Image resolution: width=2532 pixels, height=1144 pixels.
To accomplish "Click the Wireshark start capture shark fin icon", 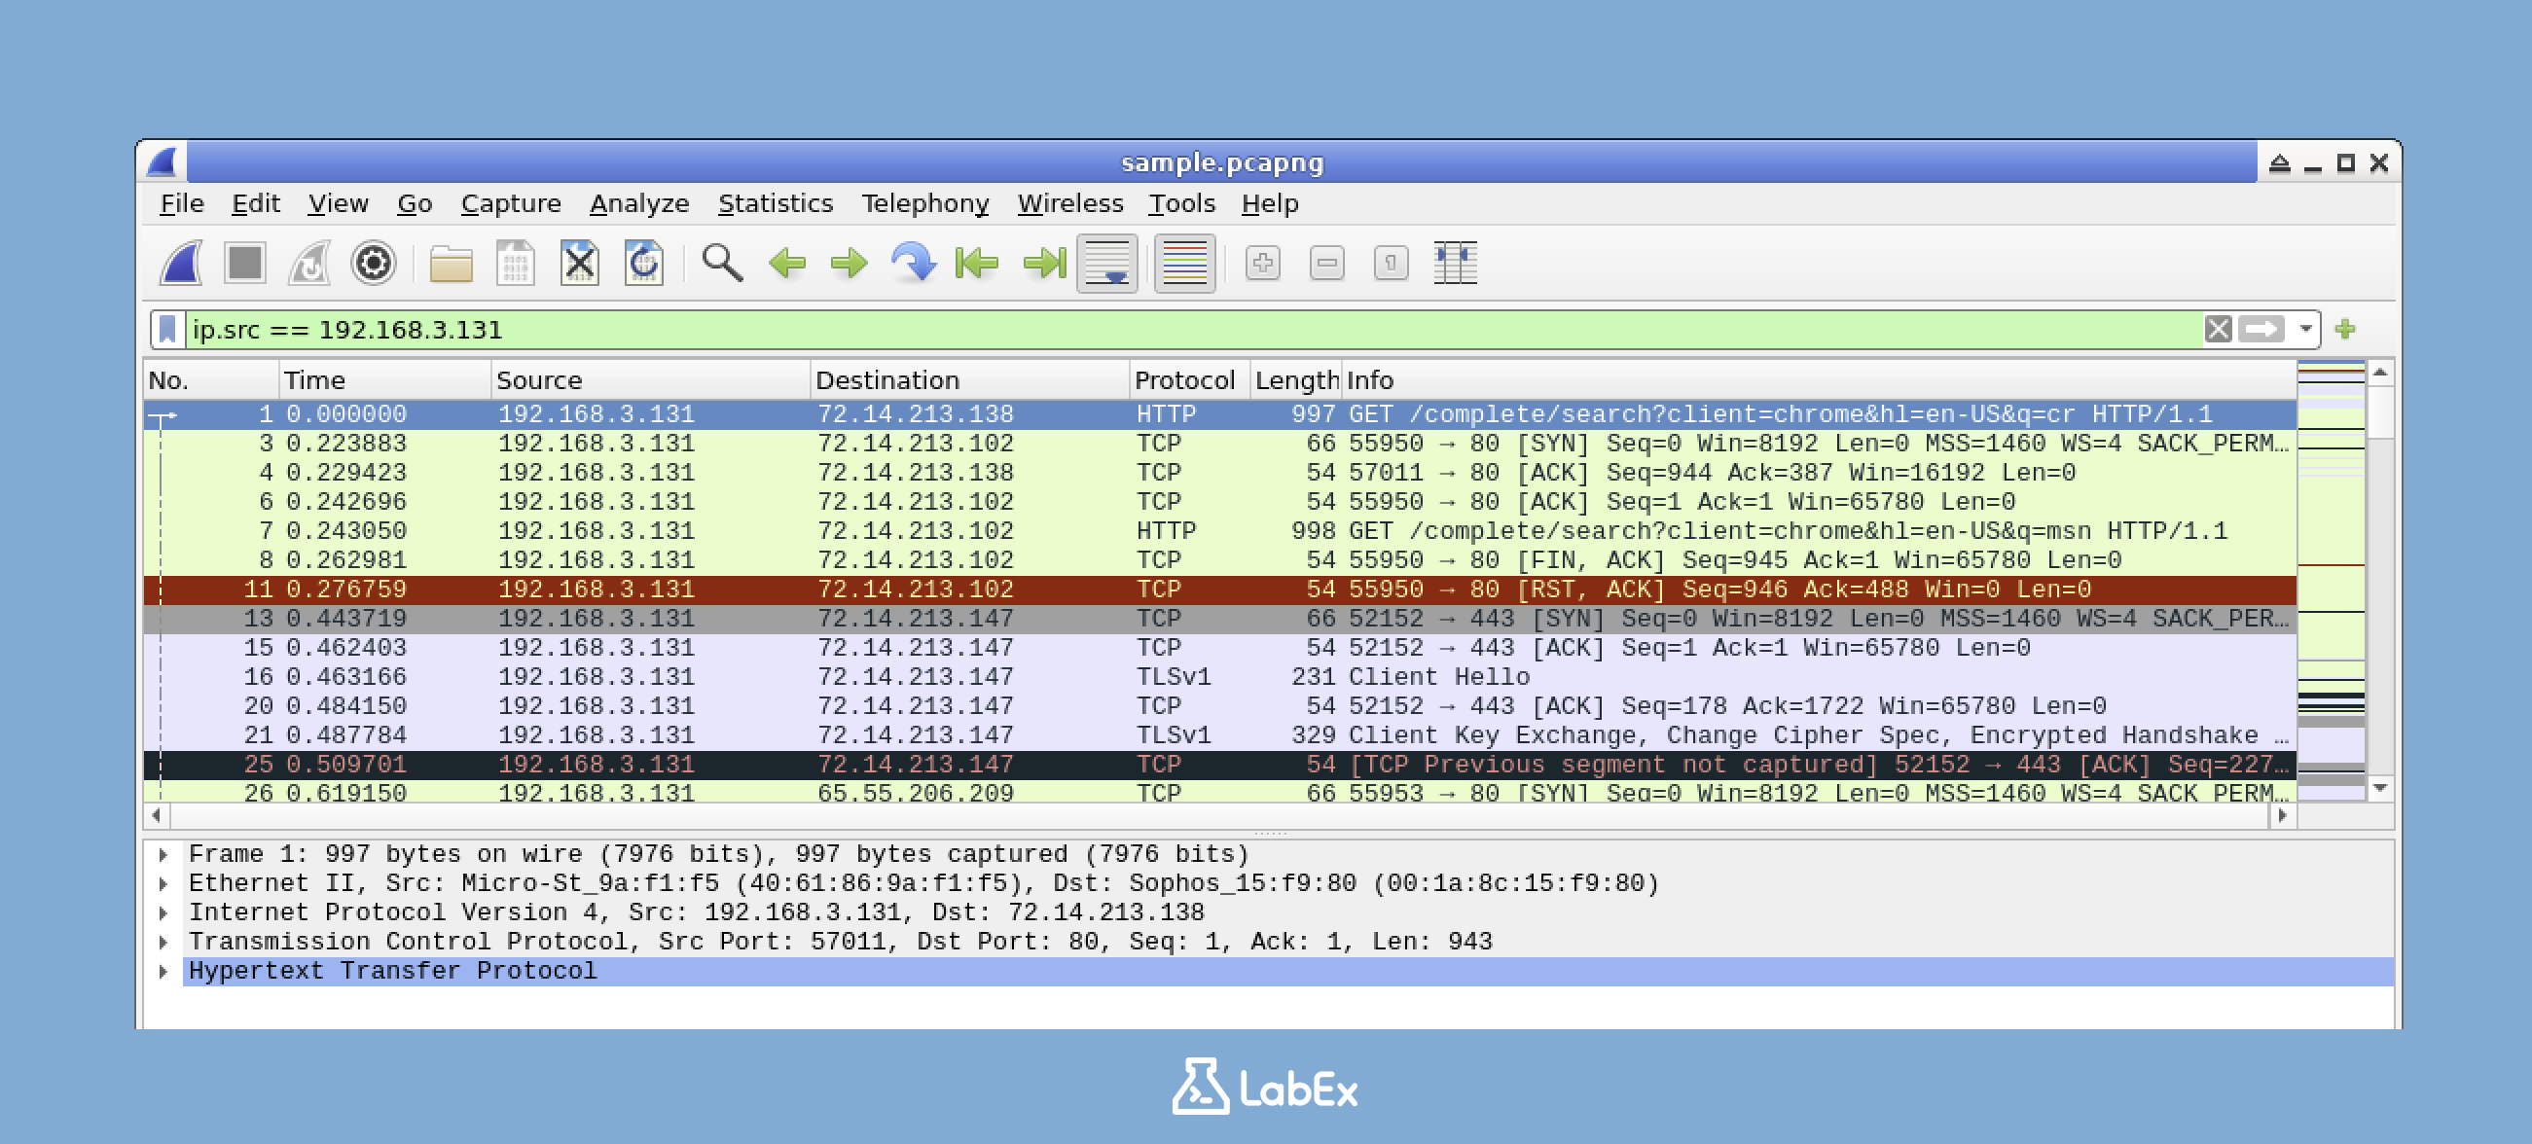I will coord(183,264).
